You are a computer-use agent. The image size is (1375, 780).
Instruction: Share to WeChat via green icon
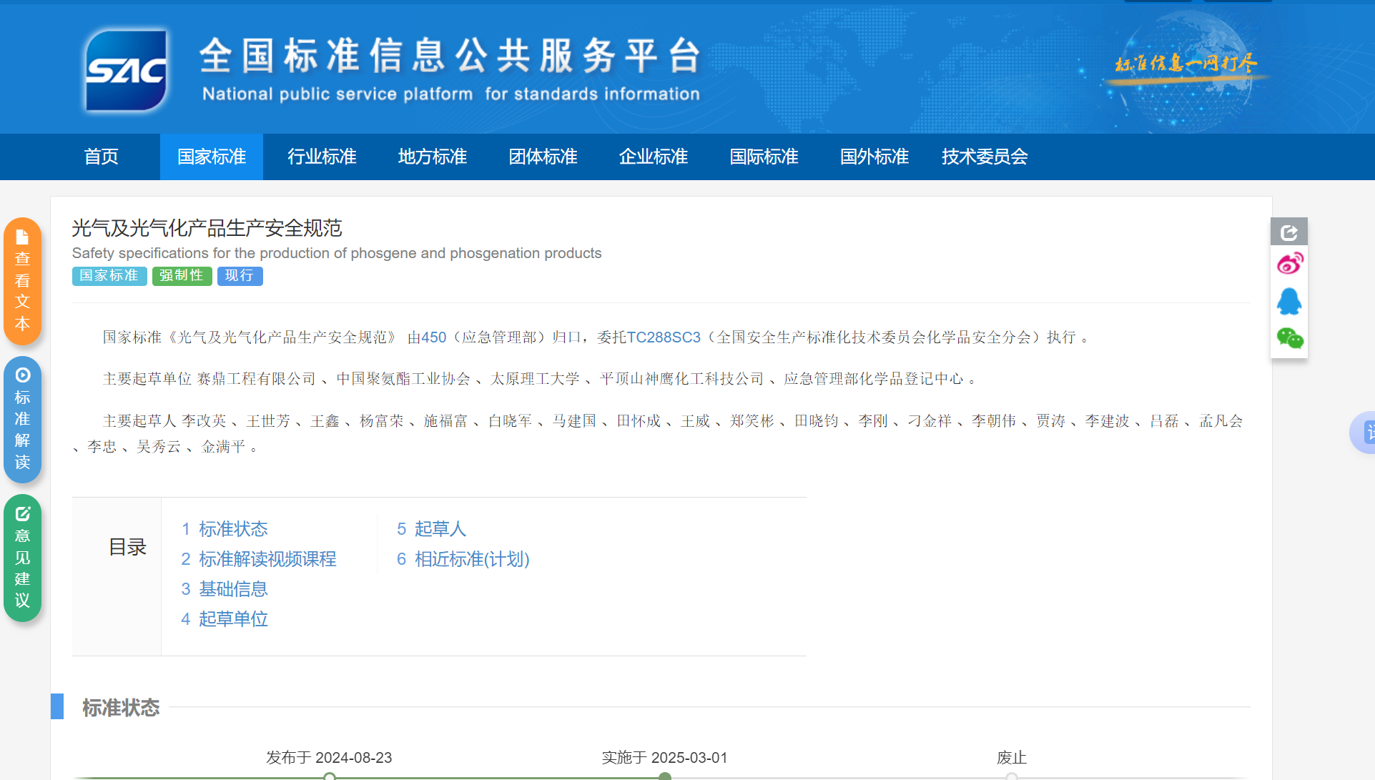(1290, 338)
